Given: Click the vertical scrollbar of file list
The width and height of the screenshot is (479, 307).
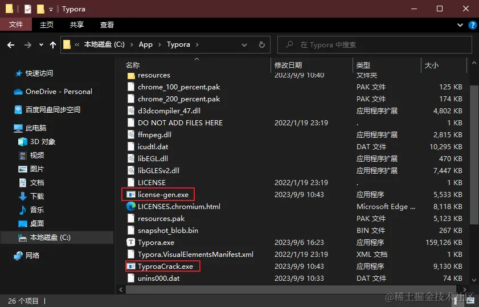Looking at the screenshot, I should pyautogui.click(x=474, y=154).
